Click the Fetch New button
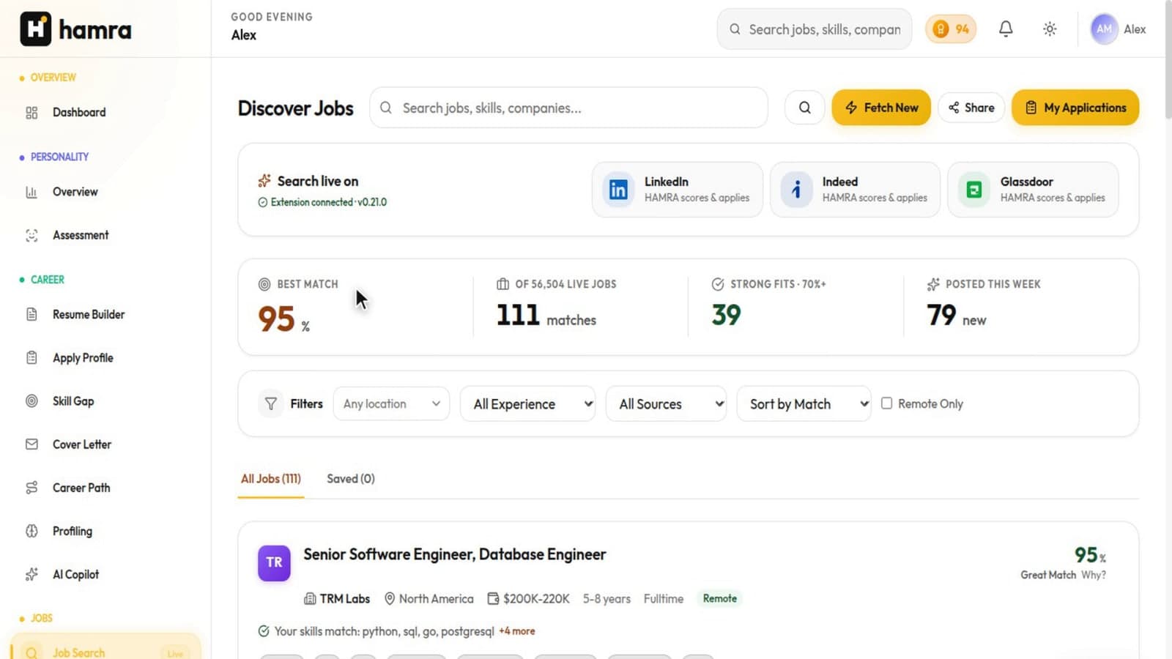Viewport: 1172px width, 659px height. [881, 108]
